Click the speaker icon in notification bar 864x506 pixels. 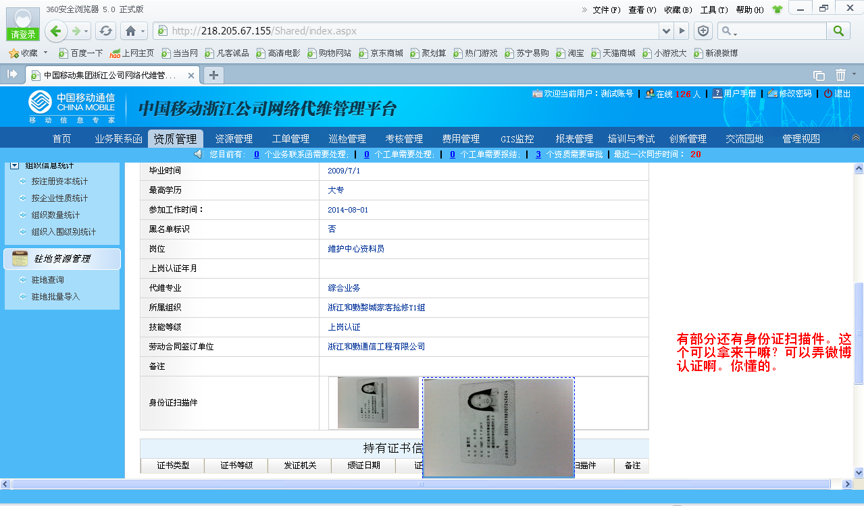pyautogui.click(x=199, y=154)
